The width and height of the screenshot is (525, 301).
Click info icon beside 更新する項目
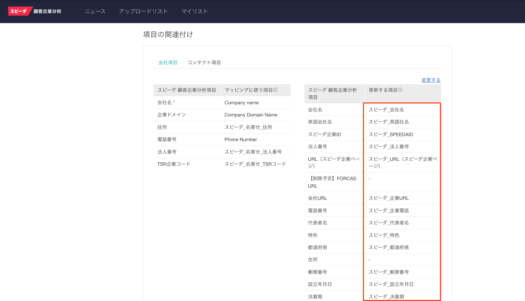(x=400, y=90)
